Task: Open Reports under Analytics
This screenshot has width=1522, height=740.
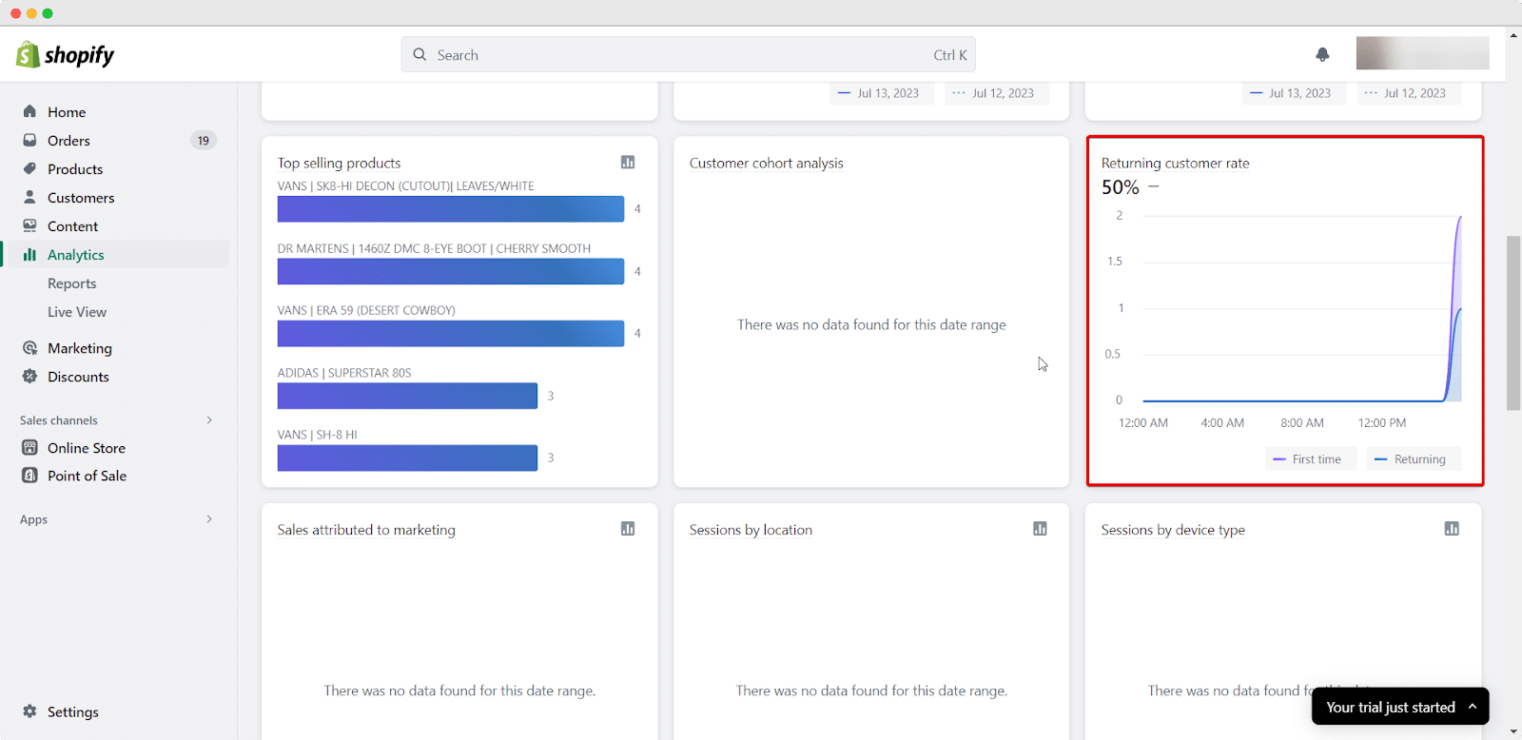Action: click(x=71, y=283)
